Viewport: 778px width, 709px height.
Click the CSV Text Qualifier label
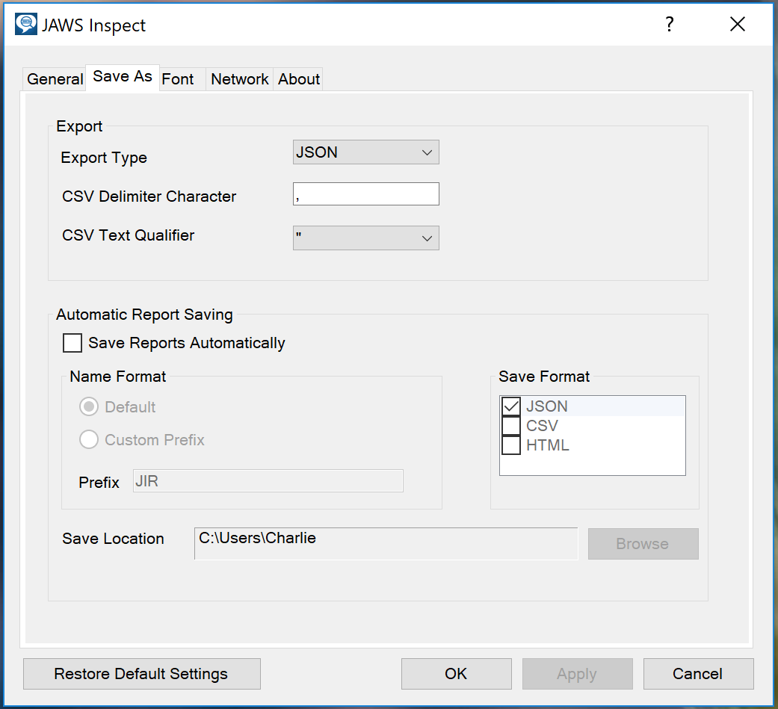(x=128, y=235)
